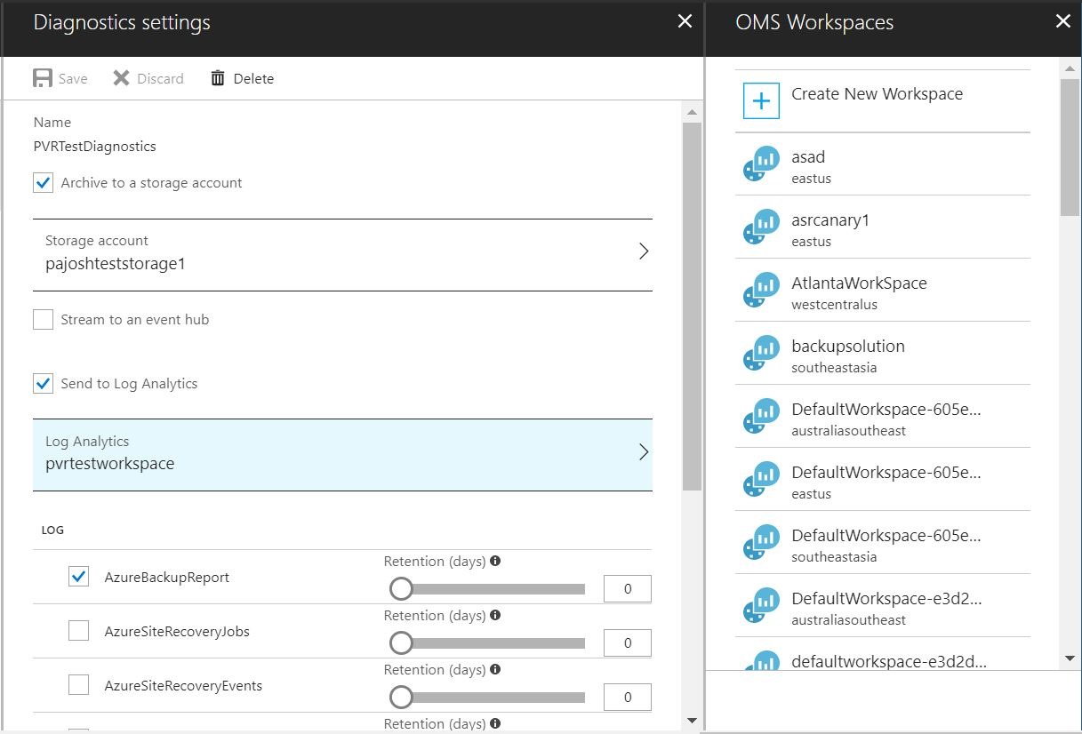Click the AzureBackupReport retention days field

click(627, 588)
